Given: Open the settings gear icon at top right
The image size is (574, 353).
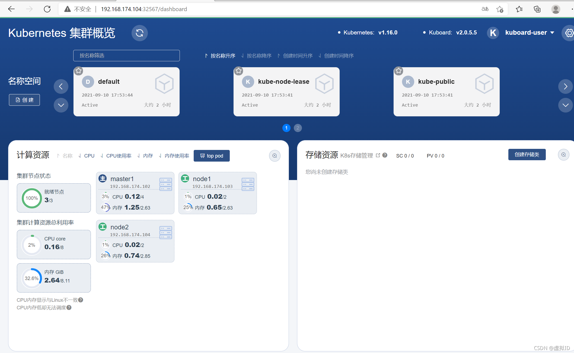Looking at the screenshot, I should click(569, 33).
